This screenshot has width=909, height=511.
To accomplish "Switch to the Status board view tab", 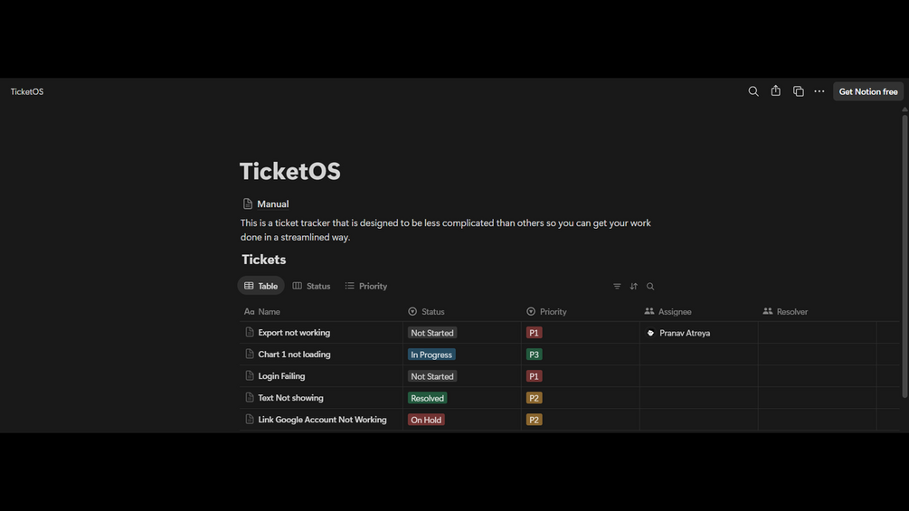I will pyautogui.click(x=311, y=286).
